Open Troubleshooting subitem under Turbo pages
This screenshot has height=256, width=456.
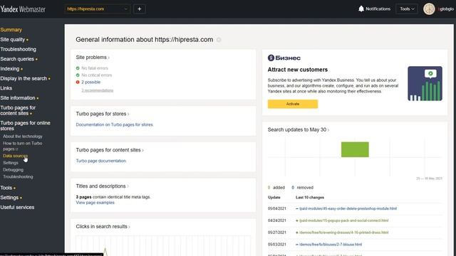tap(18, 177)
